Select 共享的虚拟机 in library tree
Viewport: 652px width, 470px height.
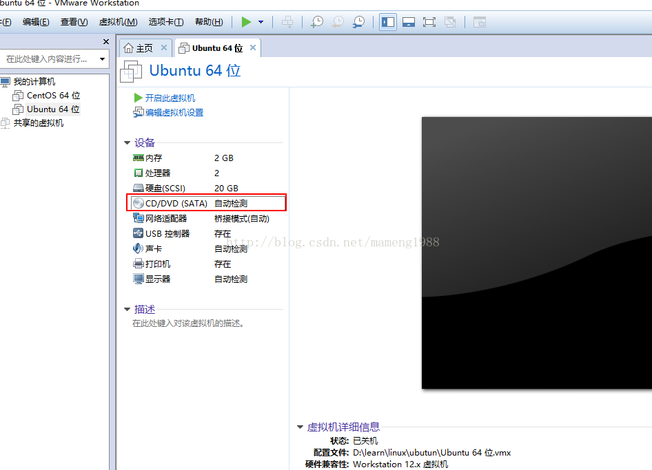(x=39, y=123)
